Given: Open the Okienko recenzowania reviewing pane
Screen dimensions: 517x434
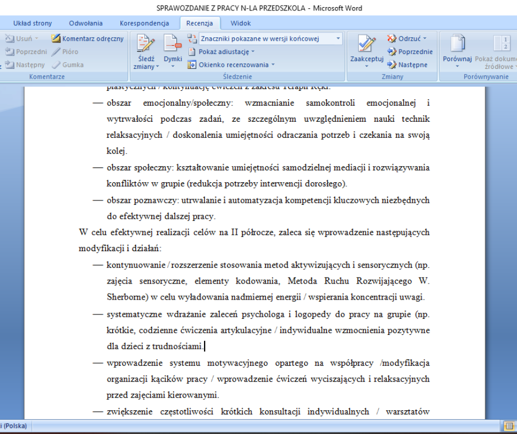Looking at the screenshot, I should tap(229, 64).
